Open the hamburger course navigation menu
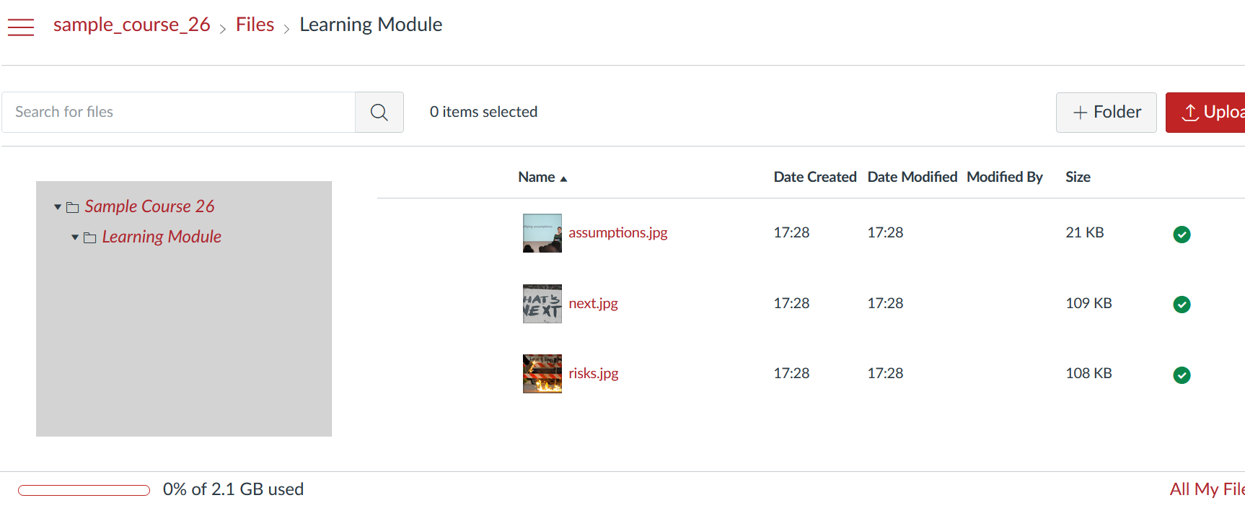This screenshot has height=516, width=1245. click(x=21, y=27)
